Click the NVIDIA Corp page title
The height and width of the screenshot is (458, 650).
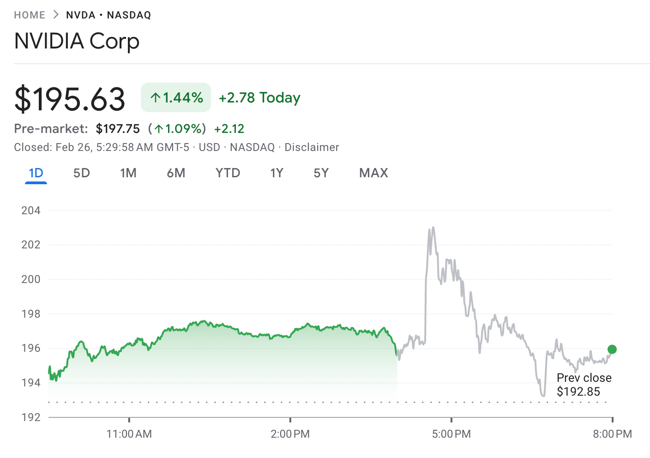click(77, 41)
